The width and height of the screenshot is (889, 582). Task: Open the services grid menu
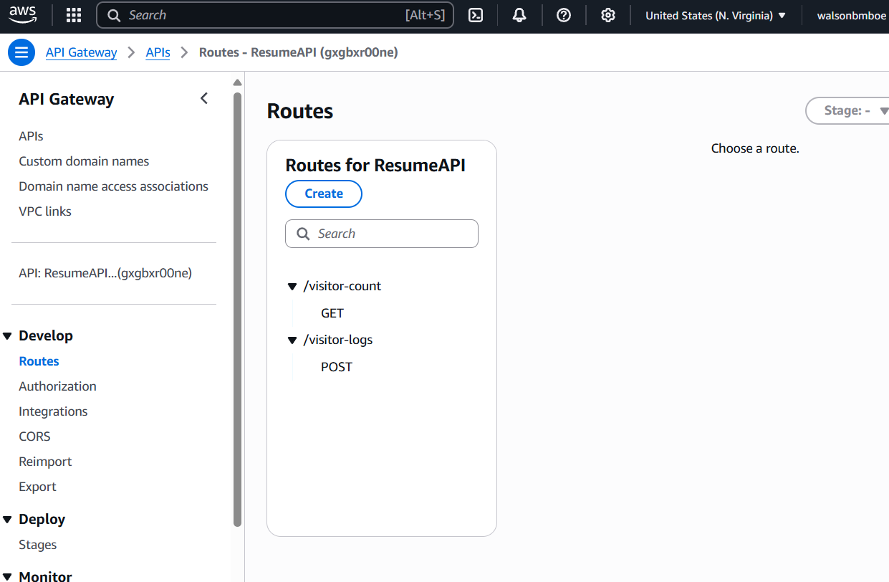pos(74,15)
